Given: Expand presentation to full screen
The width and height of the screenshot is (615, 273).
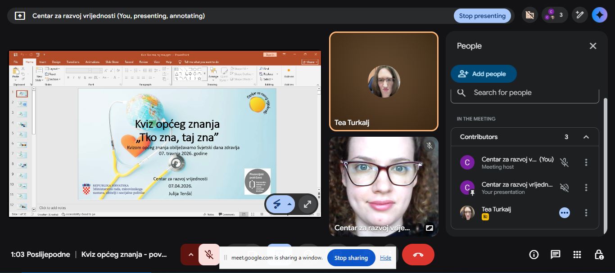Looking at the screenshot, I should pos(307,204).
